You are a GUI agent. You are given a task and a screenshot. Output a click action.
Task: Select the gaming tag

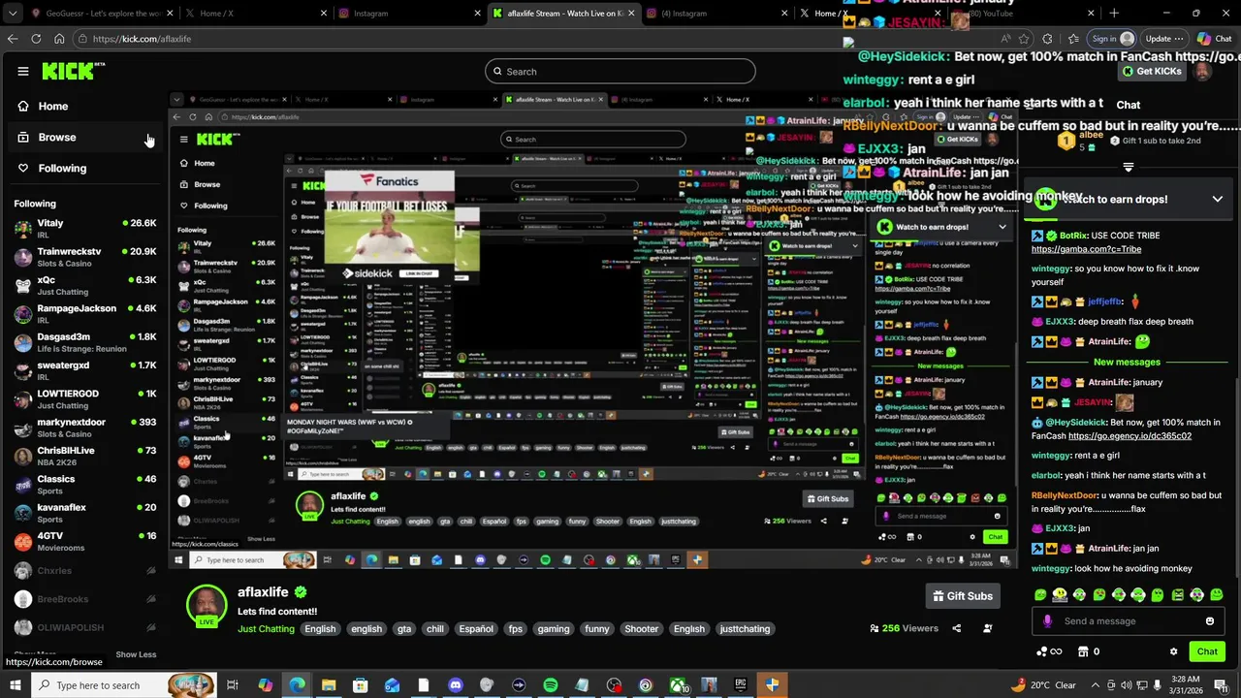click(554, 629)
